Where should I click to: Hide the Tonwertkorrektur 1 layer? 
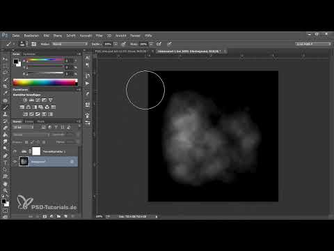(x=15, y=151)
